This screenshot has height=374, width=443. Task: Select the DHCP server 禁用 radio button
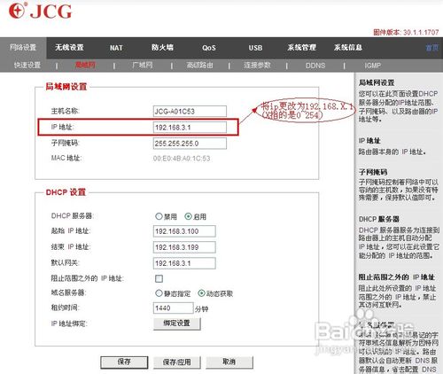click(x=159, y=216)
